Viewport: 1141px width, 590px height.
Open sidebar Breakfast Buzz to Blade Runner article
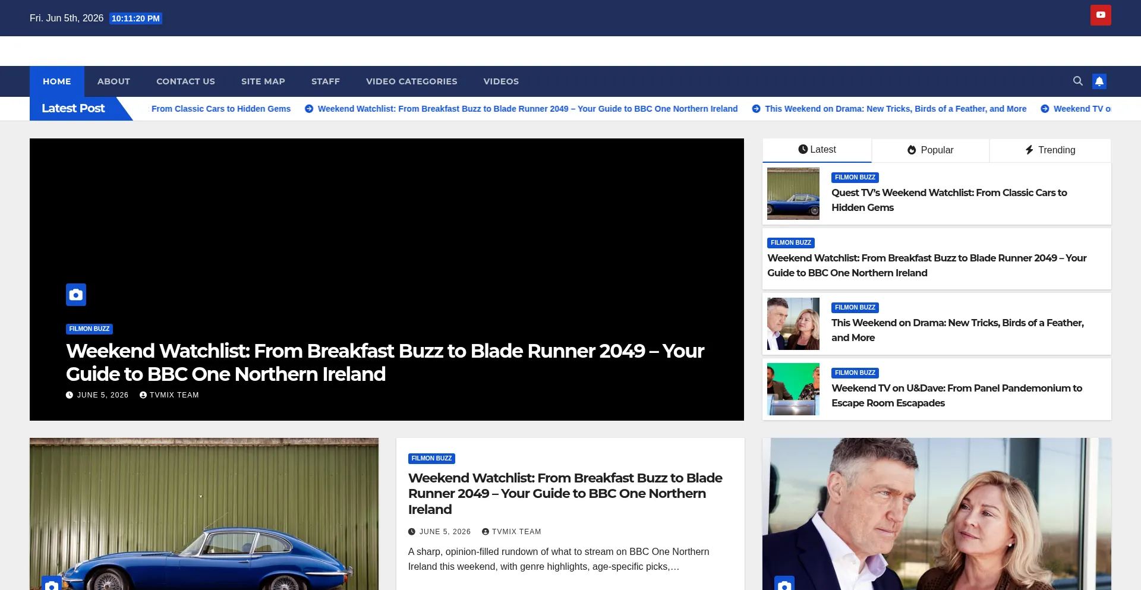(x=927, y=266)
